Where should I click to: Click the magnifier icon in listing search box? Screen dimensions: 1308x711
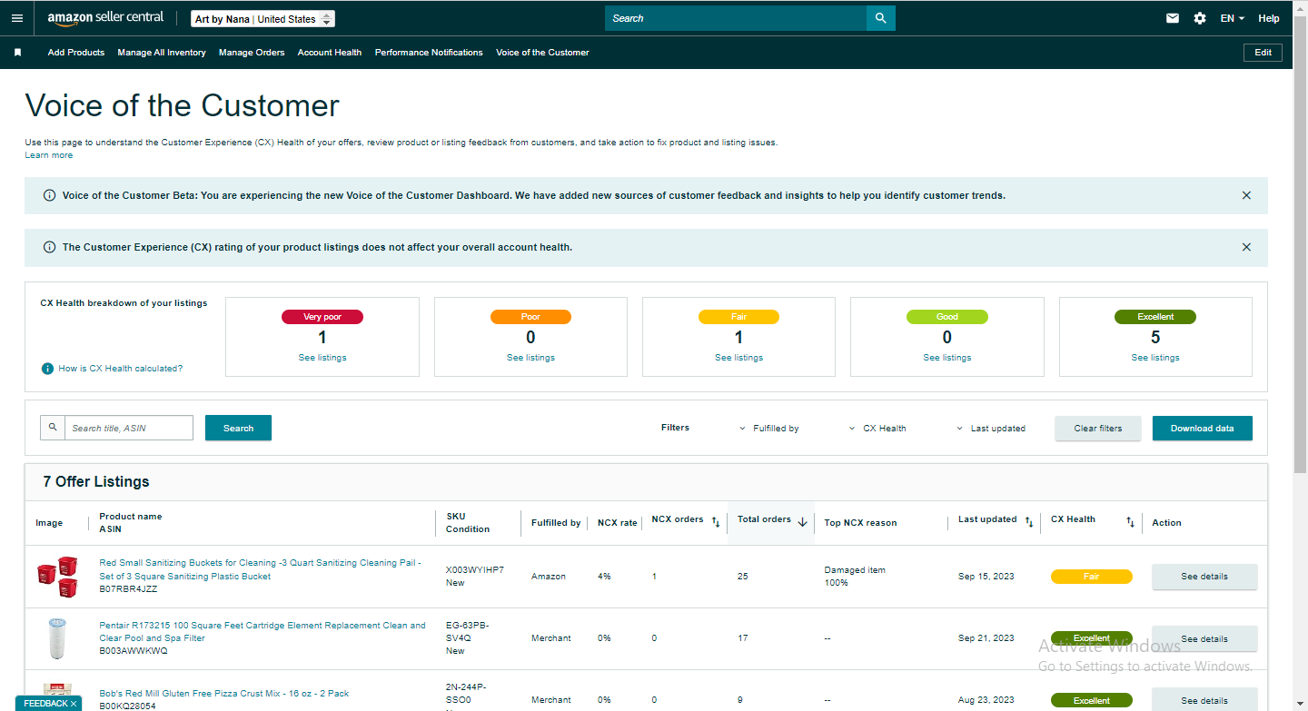click(53, 428)
